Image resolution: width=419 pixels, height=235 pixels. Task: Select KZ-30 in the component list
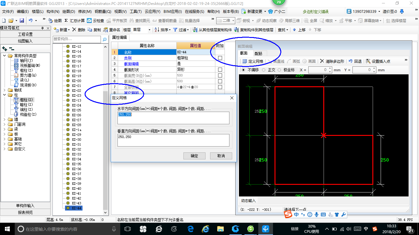(76, 140)
